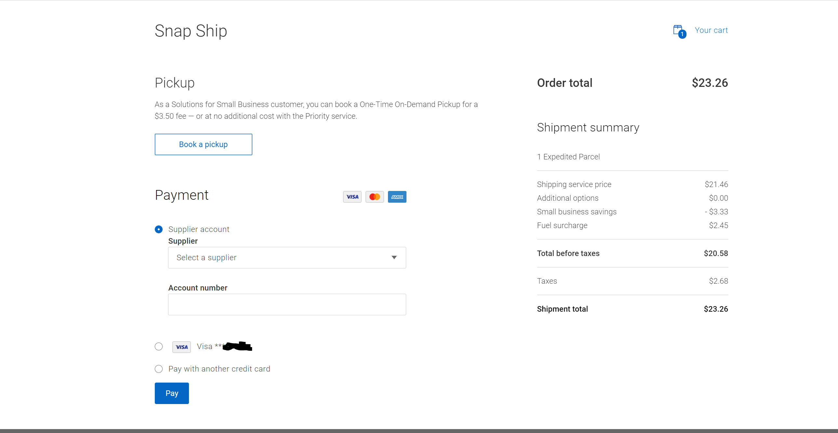Click the Visa payment method icon

click(352, 196)
